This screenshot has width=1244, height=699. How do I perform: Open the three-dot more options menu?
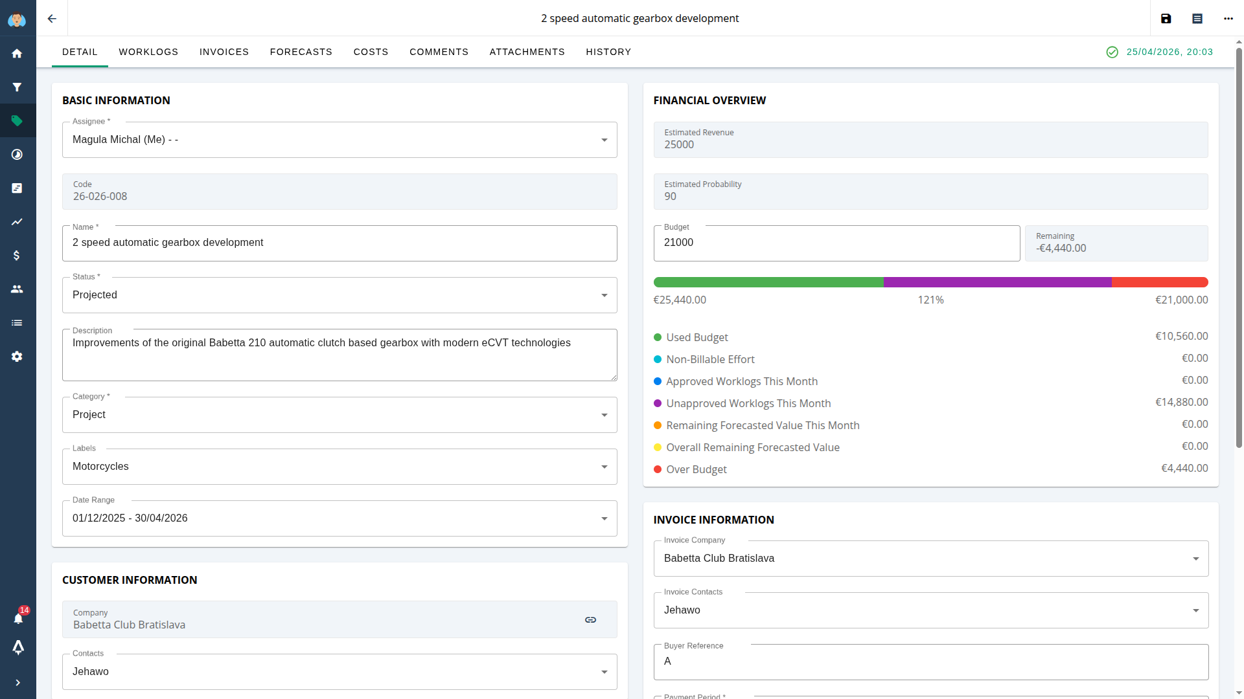click(1228, 18)
